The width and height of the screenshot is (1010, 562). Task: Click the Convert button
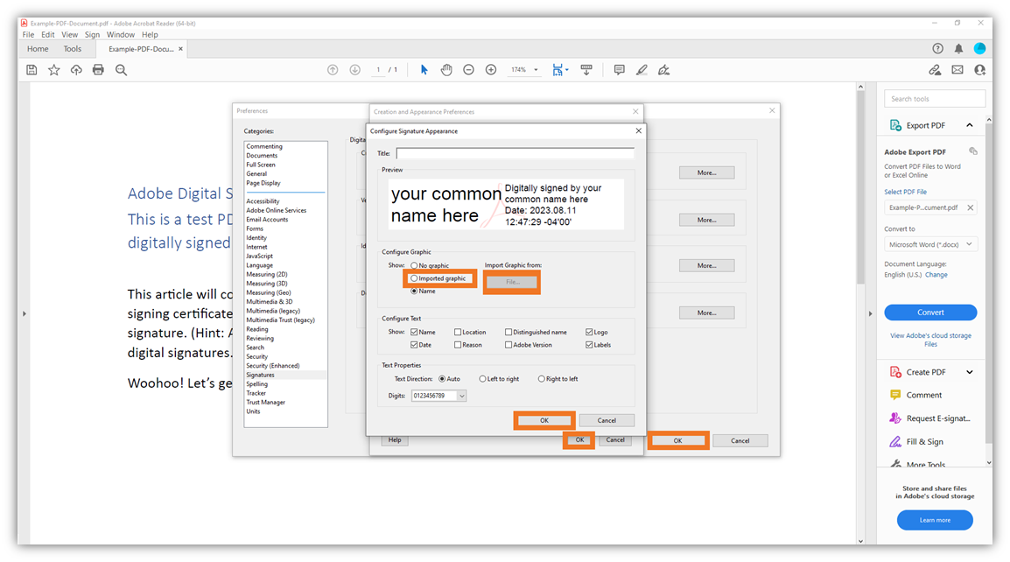pyautogui.click(x=930, y=313)
